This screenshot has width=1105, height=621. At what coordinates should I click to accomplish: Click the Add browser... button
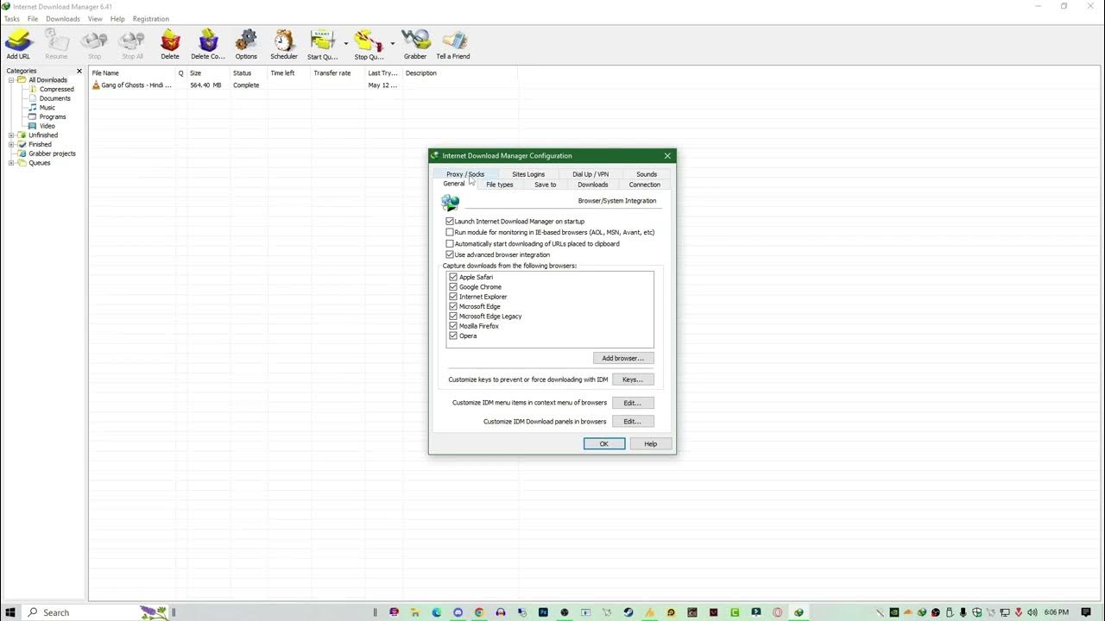(x=623, y=358)
